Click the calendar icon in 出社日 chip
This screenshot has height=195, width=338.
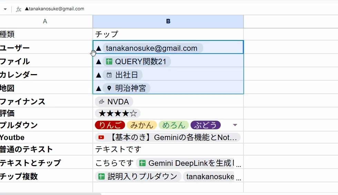pyautogui.click(x=109, y=75)
